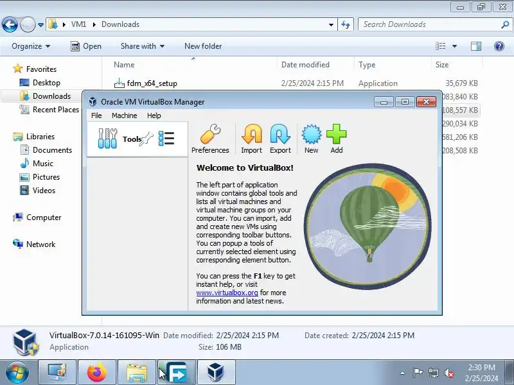
Task: Open Action Center flag icon
Action: click(418, 373)
